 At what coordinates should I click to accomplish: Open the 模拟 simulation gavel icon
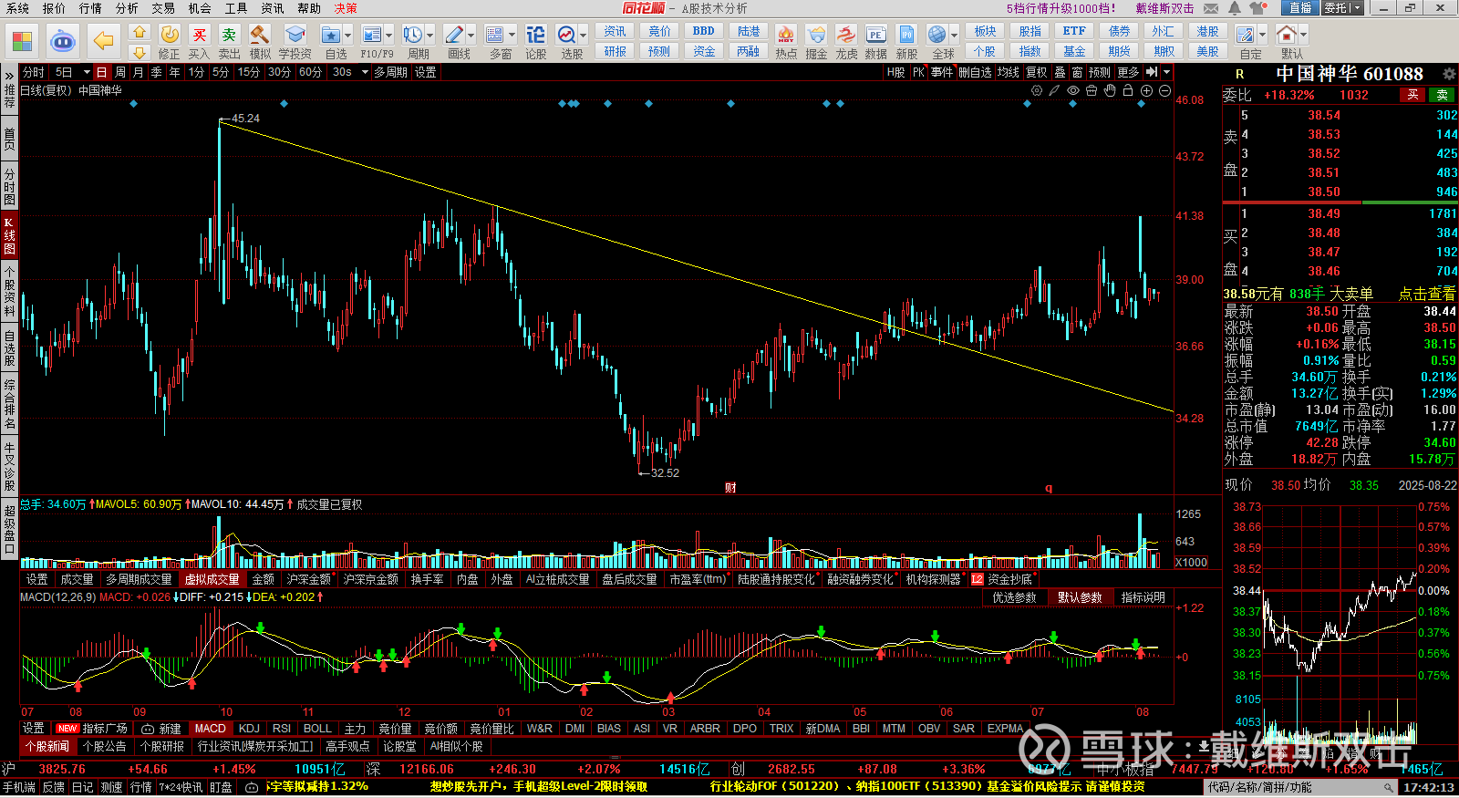coord(260,42)
